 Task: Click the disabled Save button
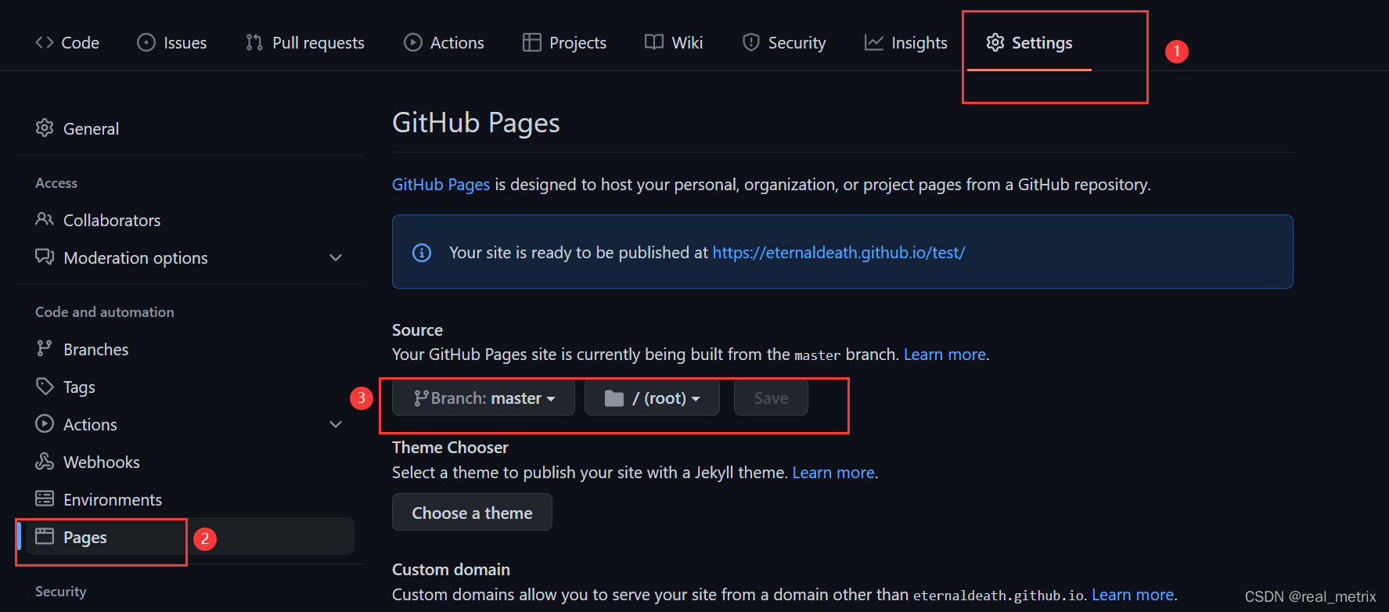[x=771, y=398]
